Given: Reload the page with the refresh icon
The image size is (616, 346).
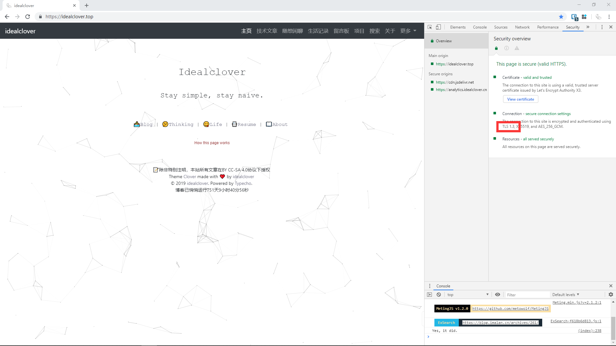Looking at the screenshot, I should (28, 17).
